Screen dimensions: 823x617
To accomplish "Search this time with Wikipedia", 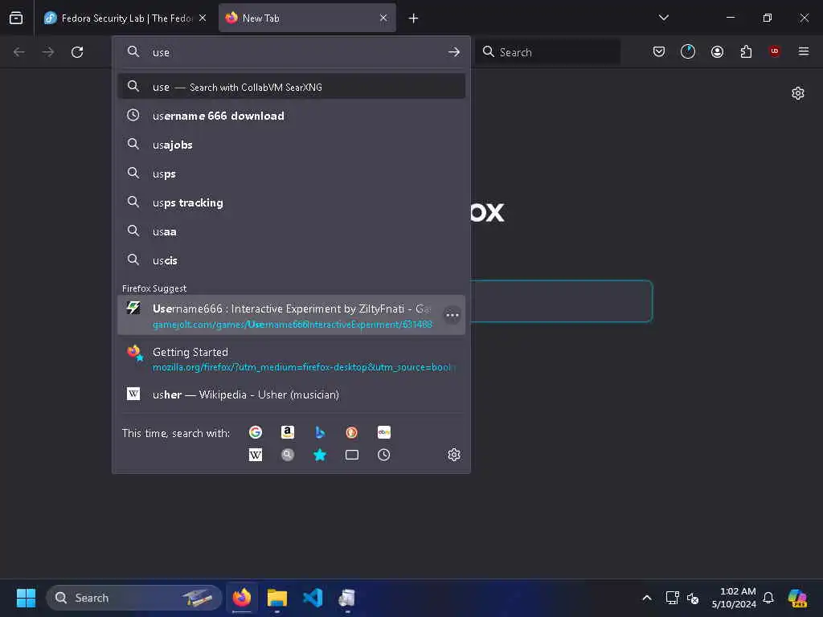I will (x=256, y=455).
